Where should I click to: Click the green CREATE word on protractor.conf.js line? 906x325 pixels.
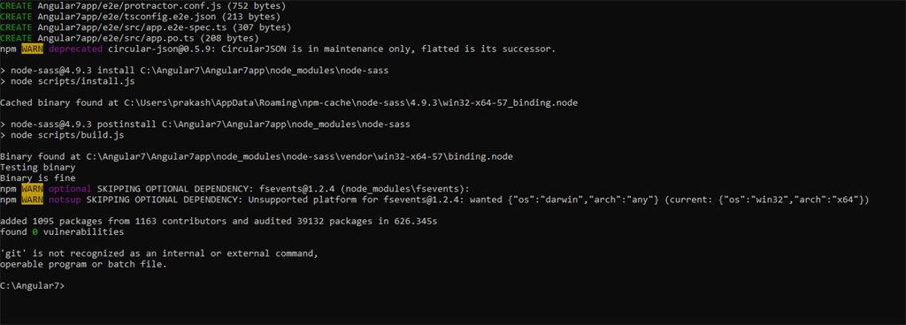coord(16,6)
